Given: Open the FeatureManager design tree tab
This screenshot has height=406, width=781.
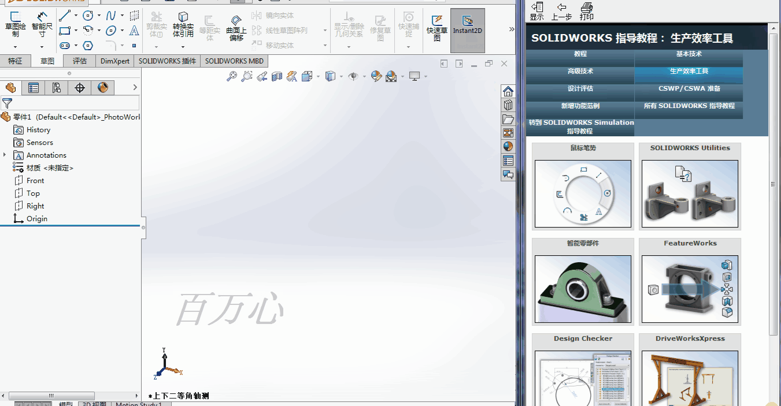Looking at the screenshot, I should pyautogui.click(x=10, y=88).
